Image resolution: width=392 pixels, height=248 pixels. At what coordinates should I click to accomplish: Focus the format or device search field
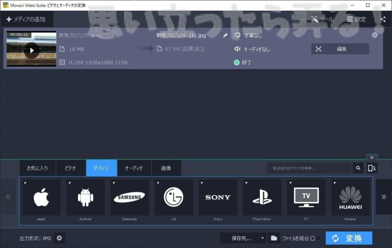tap(309, 168)
